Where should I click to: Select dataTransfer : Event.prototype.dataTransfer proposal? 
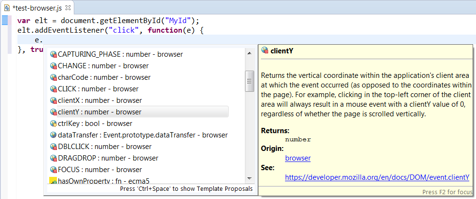tap(143, 135)
